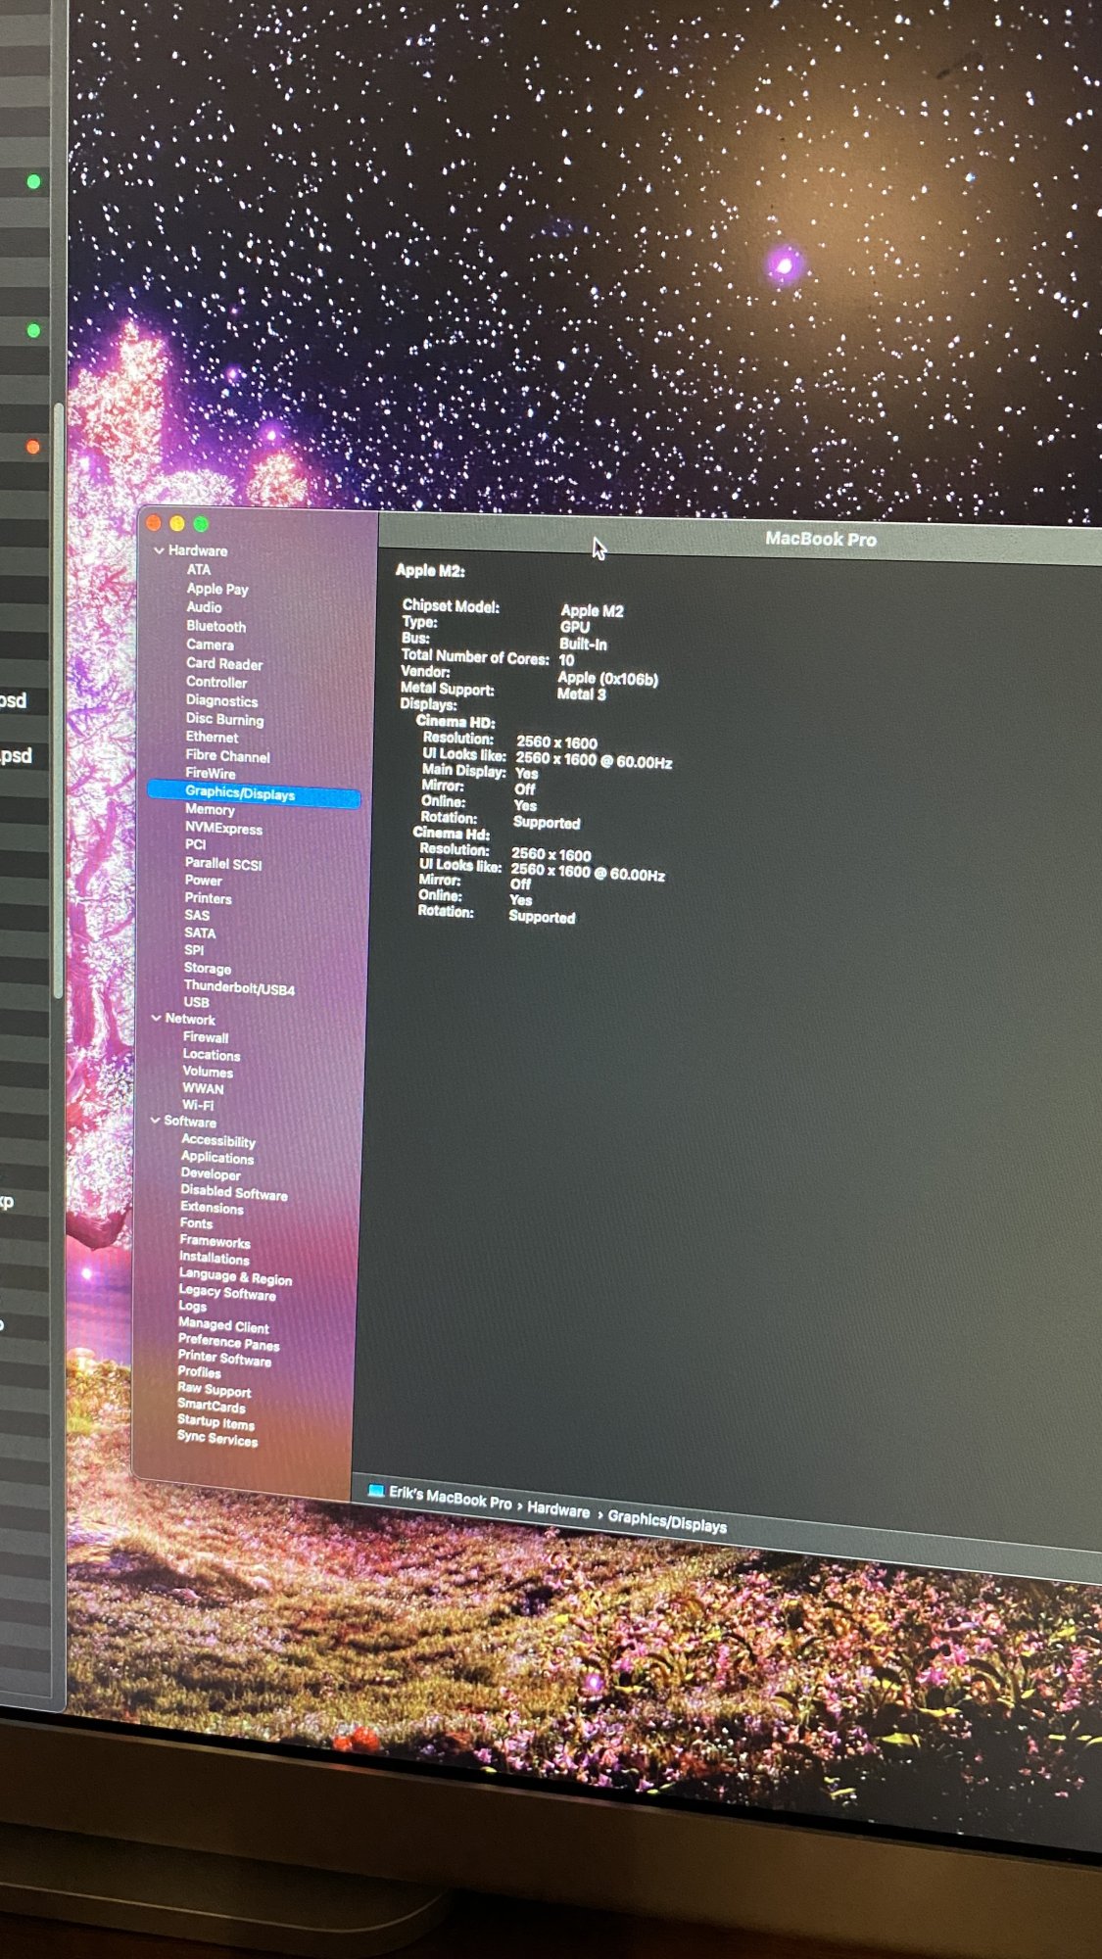Select Disc Burning
Viewport: 1102px width, 1959px height.
(224, 719)
